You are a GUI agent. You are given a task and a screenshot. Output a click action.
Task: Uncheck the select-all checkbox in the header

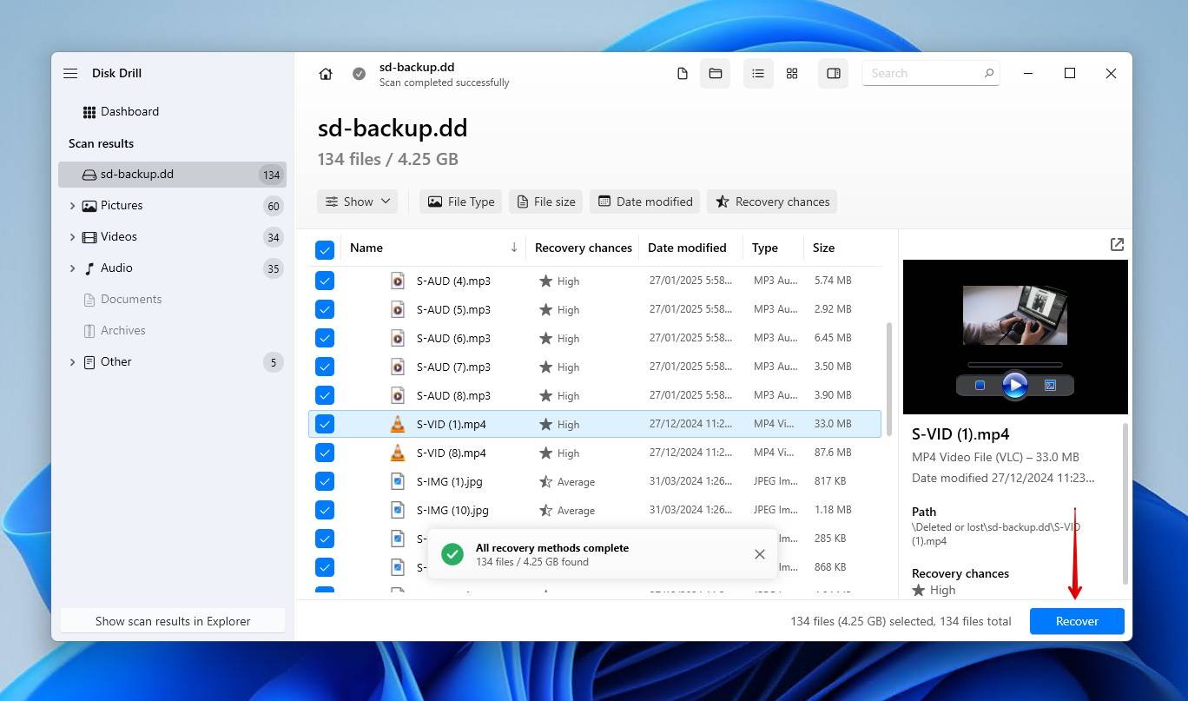point(324,248)
